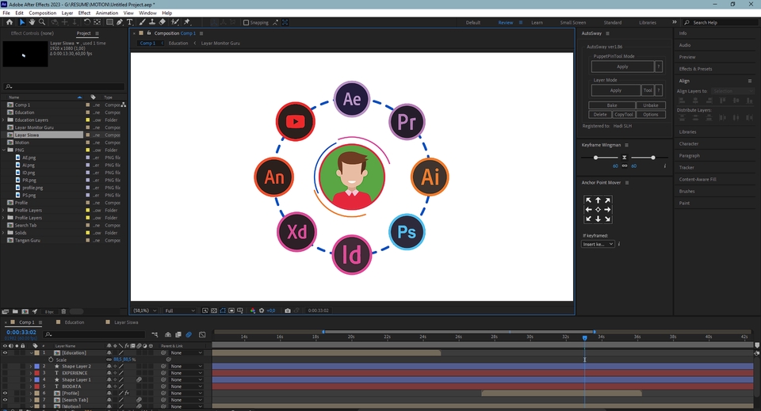761x411 pixels.
Task: Click the down arrow in Anchor Point Mover
Action: (x=598, y=219)
